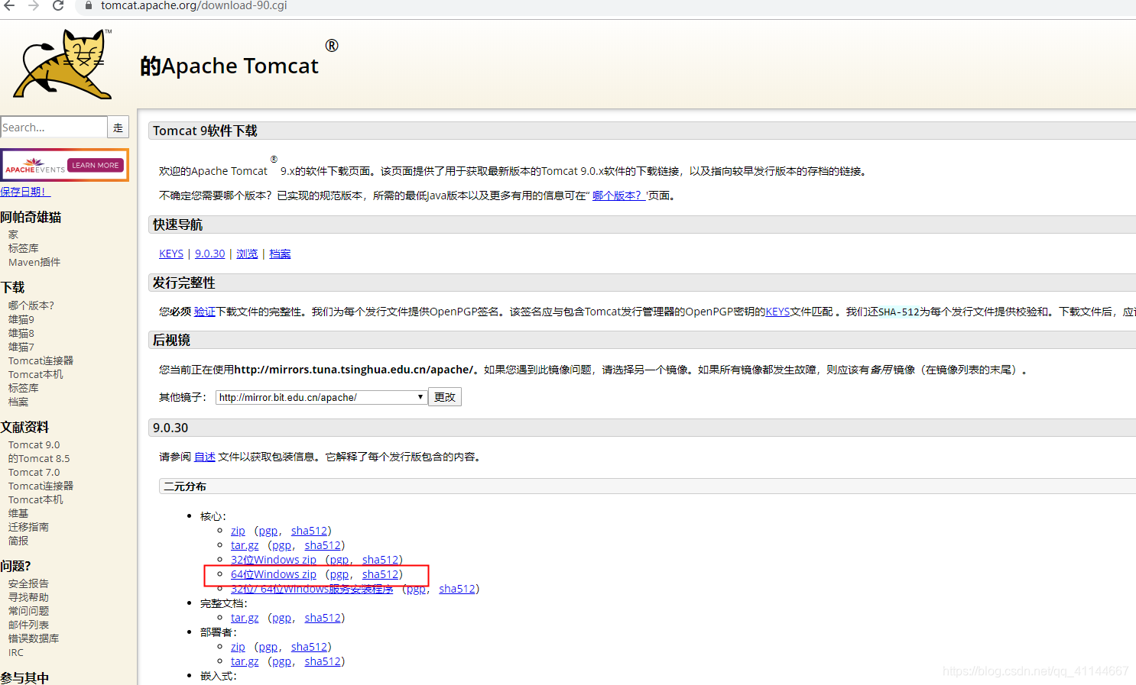Image resolution: width=1136 pixels, height=685 pixels.
Task: Download 64位Windows zip
Action: click(274, 574)
